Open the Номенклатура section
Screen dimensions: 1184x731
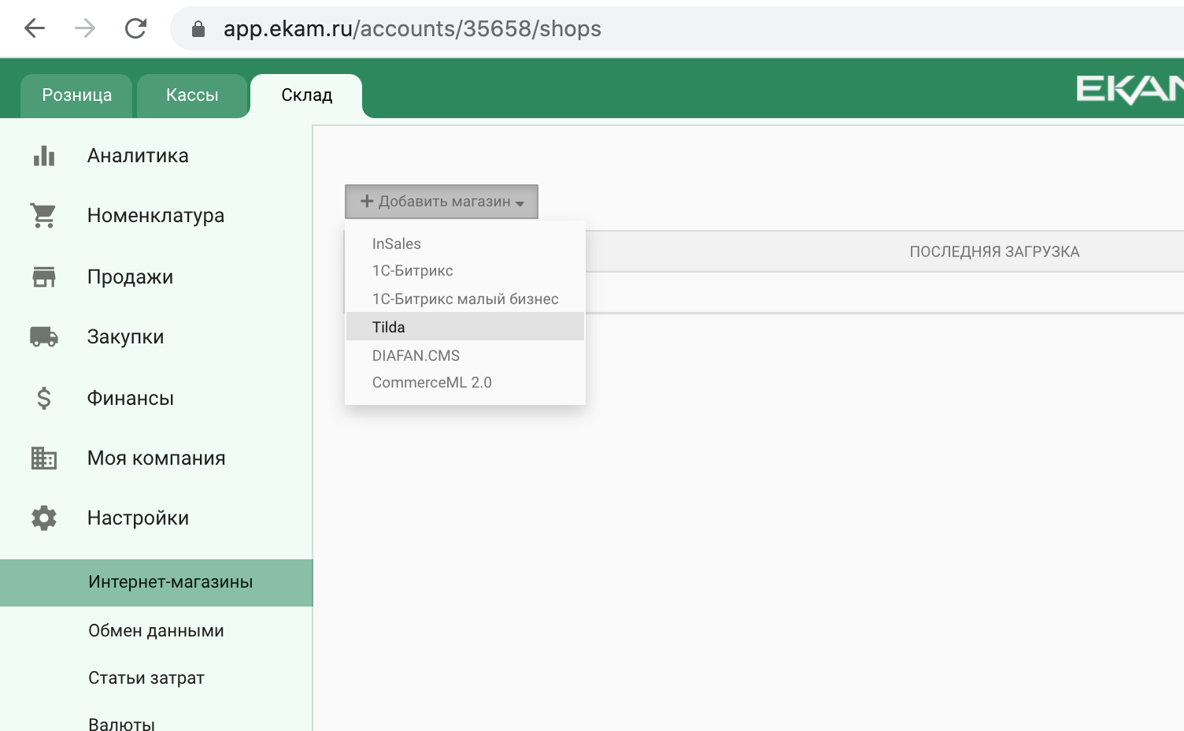156,216
